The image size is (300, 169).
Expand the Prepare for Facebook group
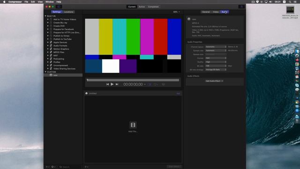pyautogui.click(x=48, y=29)
